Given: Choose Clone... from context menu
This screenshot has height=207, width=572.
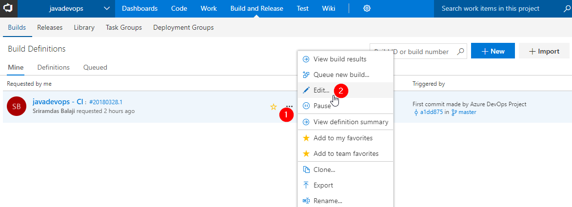Looking at the screenshot, I should pyautogui.click(x=345, y=169).
